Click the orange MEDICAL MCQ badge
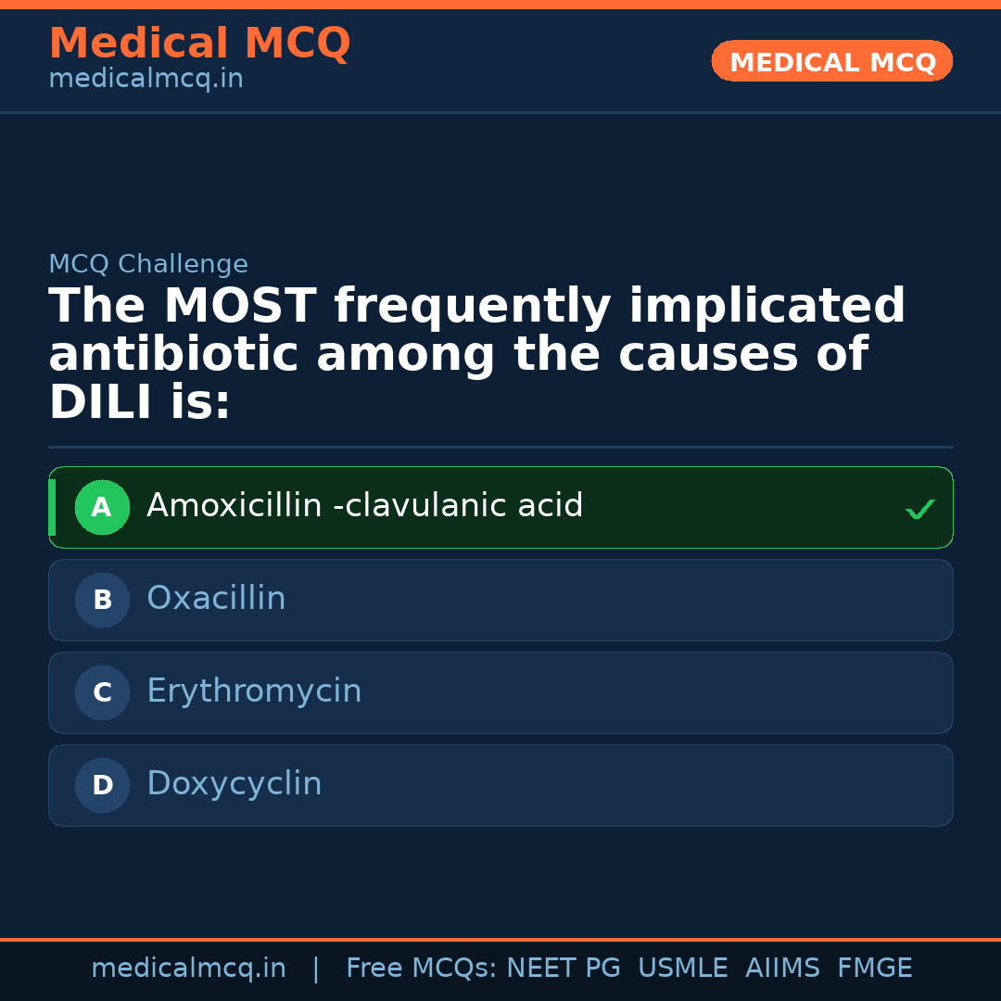1001x1001 pixels. (x=831, y=61)
